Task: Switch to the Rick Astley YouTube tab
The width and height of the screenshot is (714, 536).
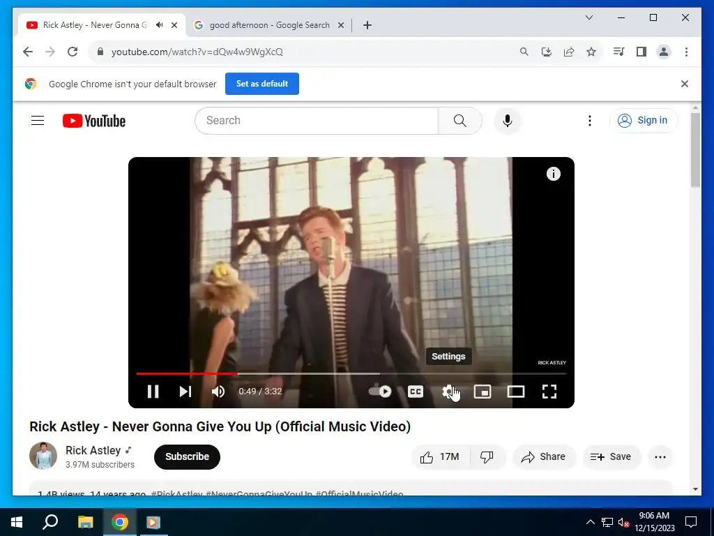Action: (95, 25)
